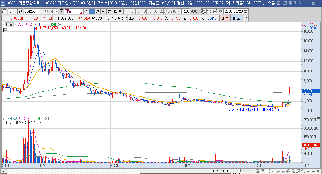Toggle the left side panel icon
Screen dimensions: 322x174
click(4, 11)
